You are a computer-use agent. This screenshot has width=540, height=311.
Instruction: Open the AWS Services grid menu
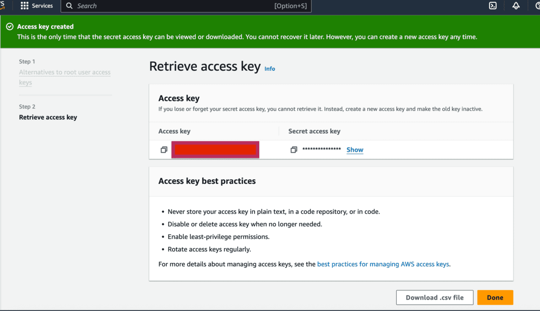tap(25, 6)
